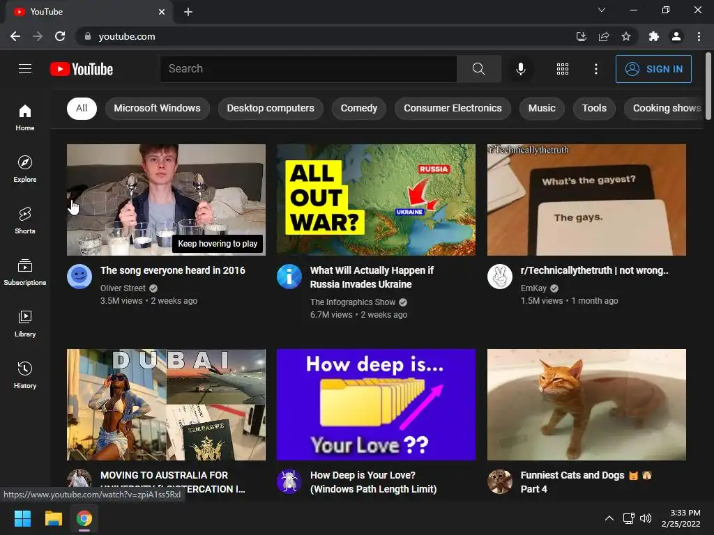The width and height of the screenshot is (714, 535).
Task: Open r/Technicallythetruth video title
Action: (594, 270)
